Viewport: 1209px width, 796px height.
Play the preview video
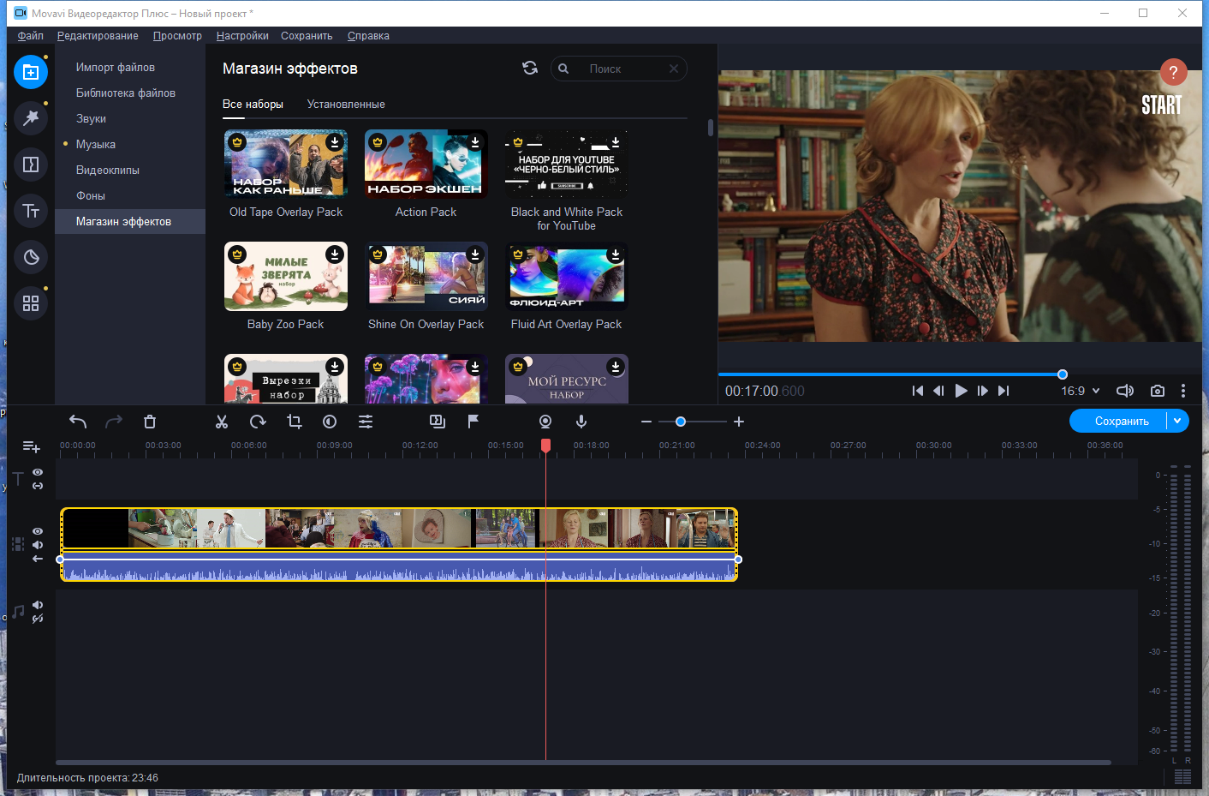point(961,391)
